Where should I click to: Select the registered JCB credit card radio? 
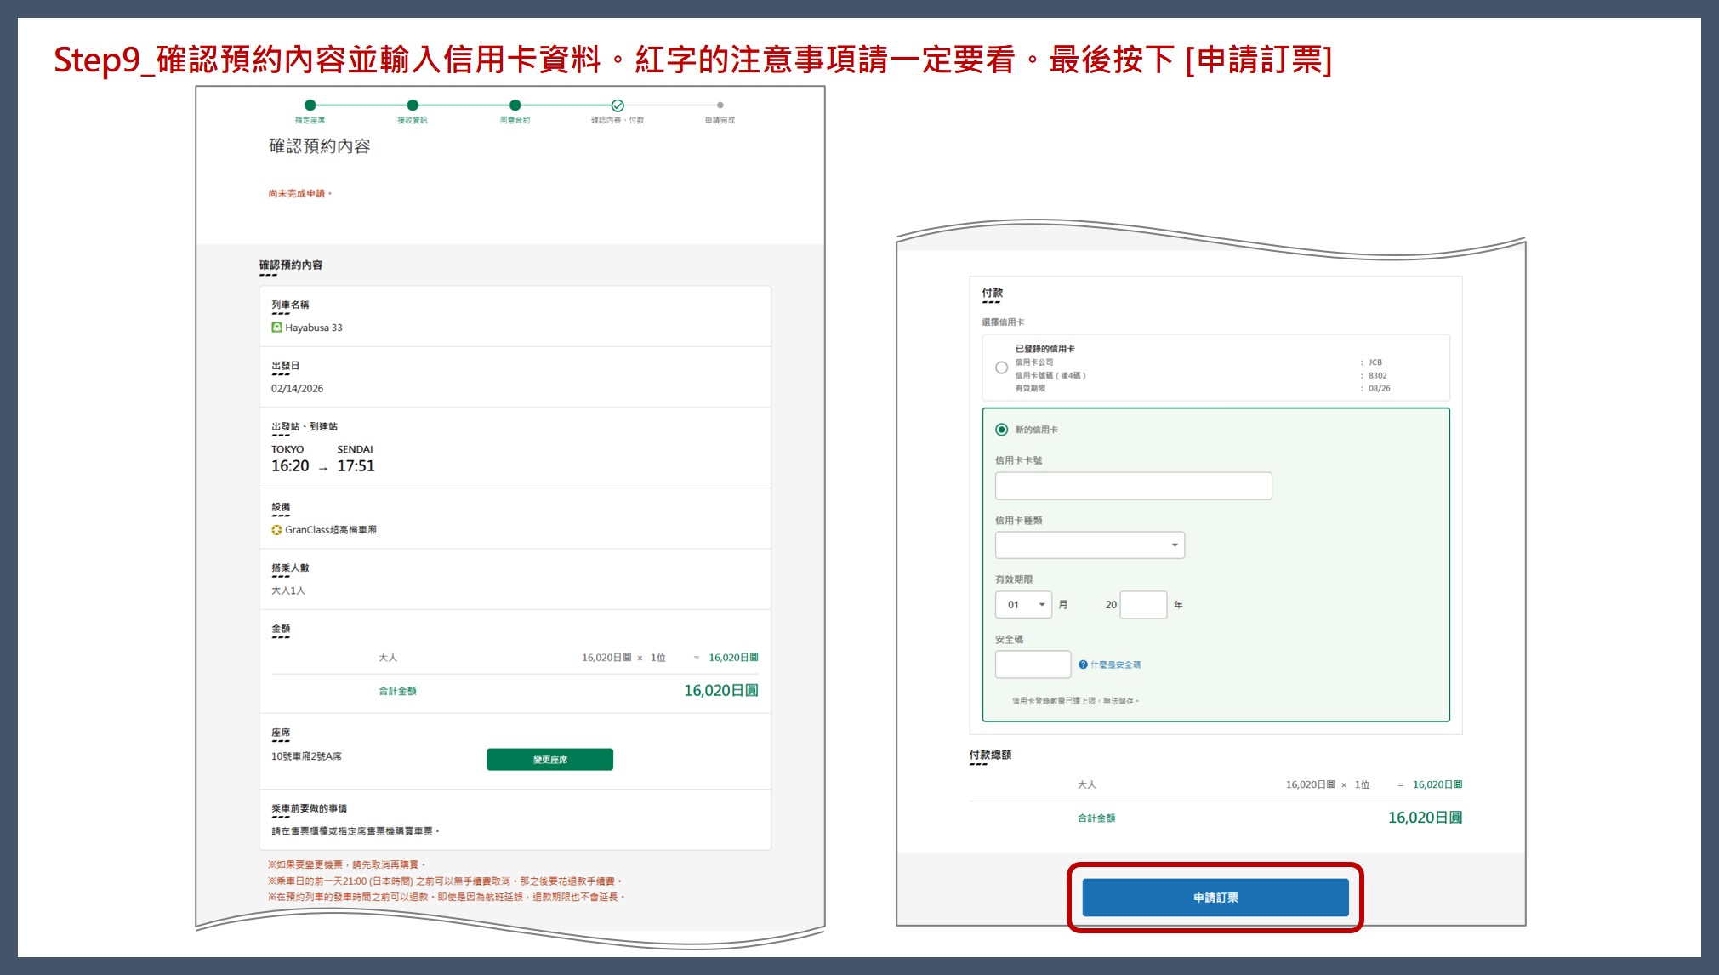click(x=1001, y=368)
